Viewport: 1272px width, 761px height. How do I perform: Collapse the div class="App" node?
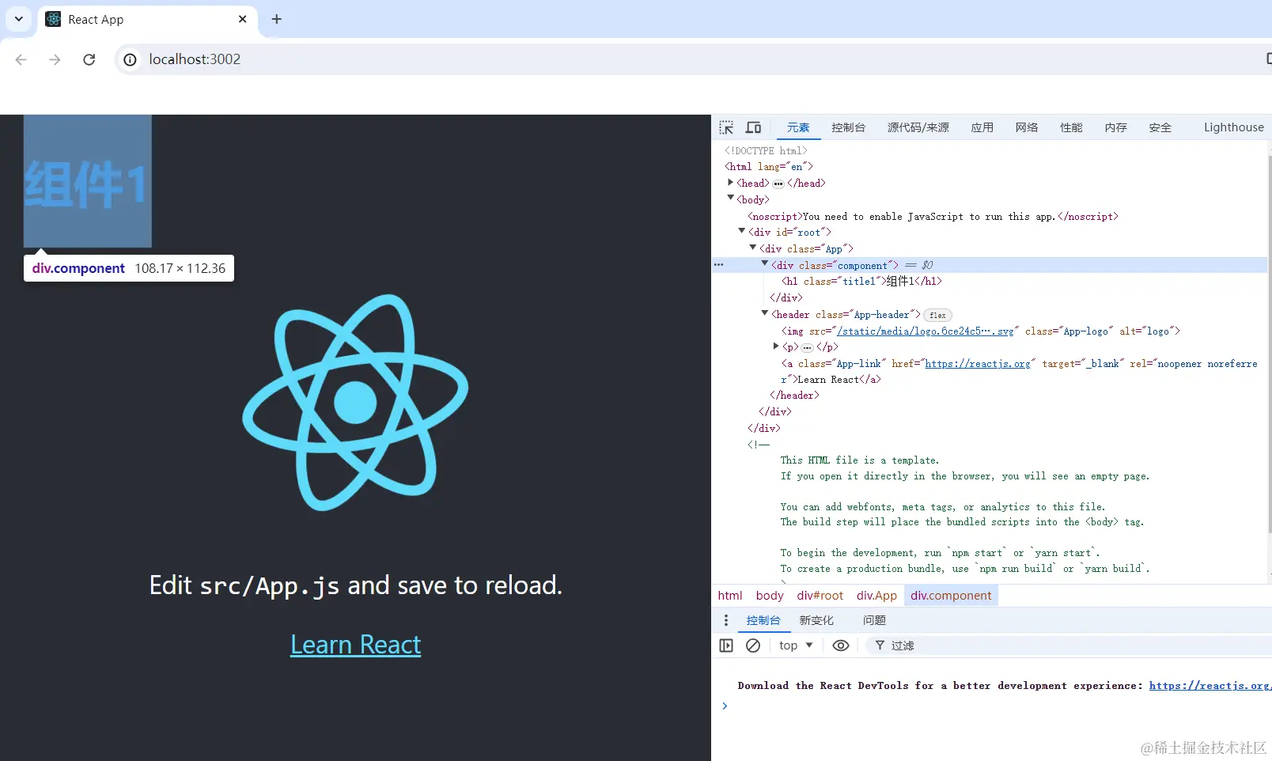pos(753,248)
